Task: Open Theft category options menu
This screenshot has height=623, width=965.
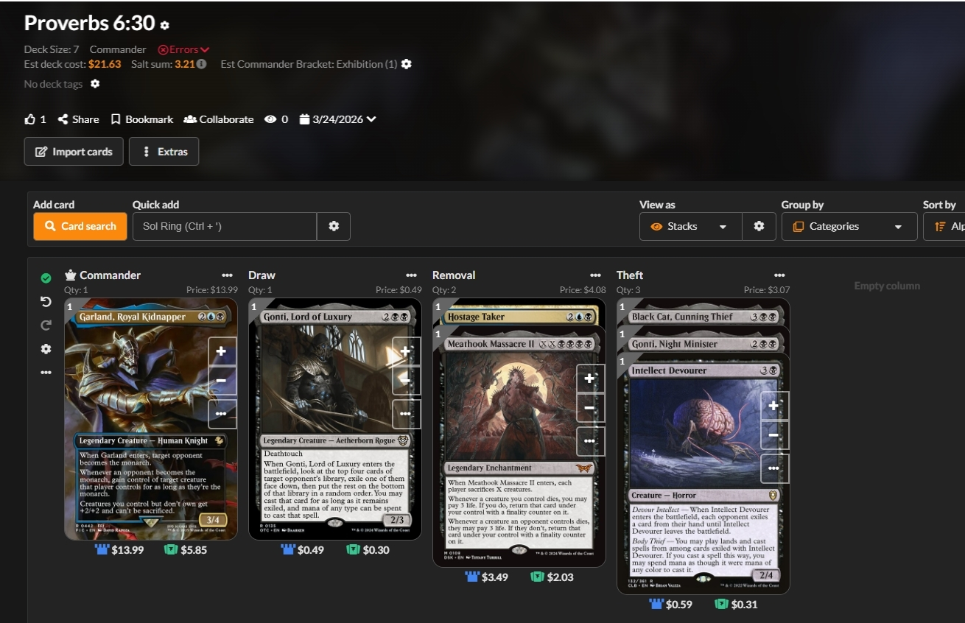Action: click(x=779, y=275)
